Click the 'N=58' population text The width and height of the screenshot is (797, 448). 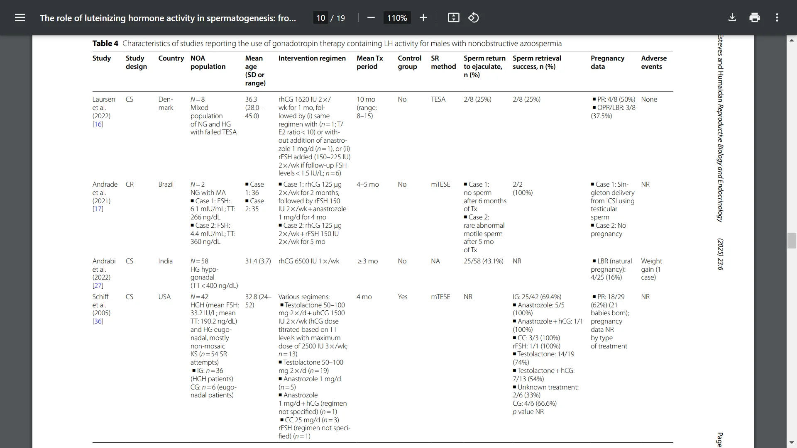click(x=199, y=261)
